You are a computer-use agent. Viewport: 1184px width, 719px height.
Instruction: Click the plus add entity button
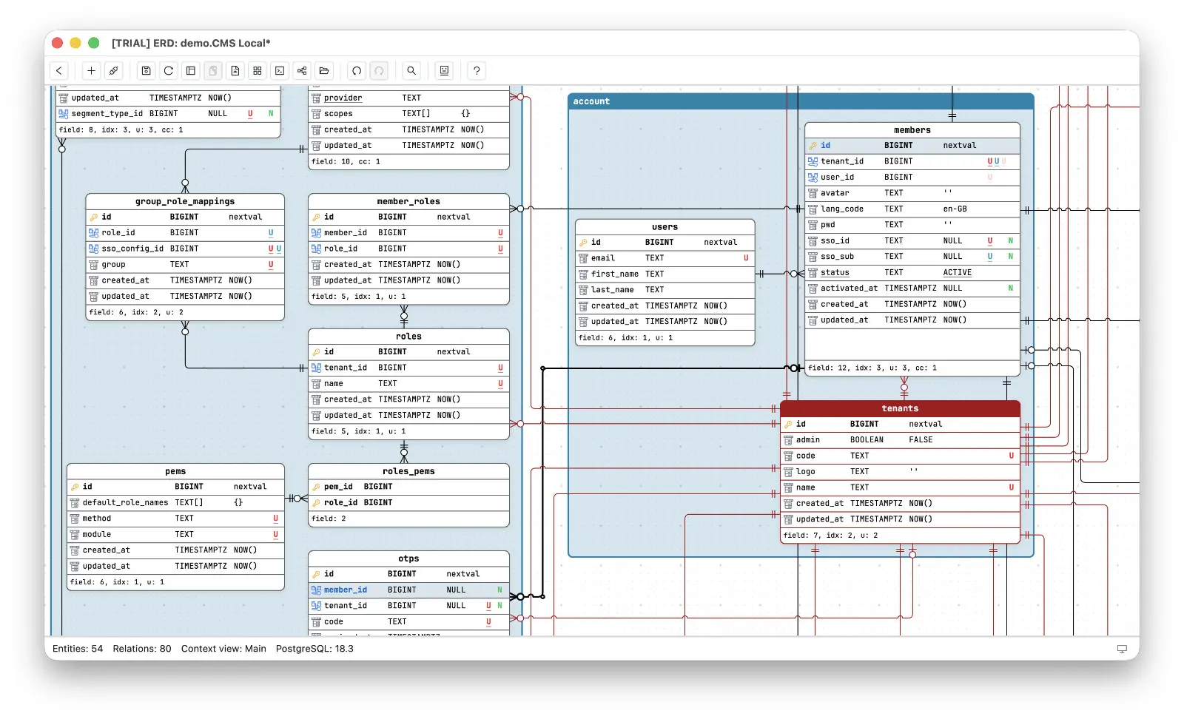tap(91, 71)
